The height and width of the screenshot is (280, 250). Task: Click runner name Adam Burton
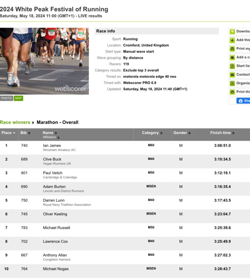(54, 186)
